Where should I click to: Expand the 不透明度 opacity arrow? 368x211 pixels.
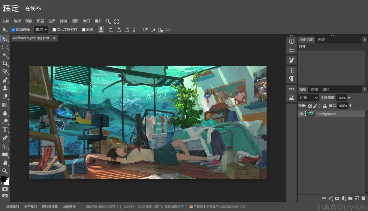tap(349, 98)
